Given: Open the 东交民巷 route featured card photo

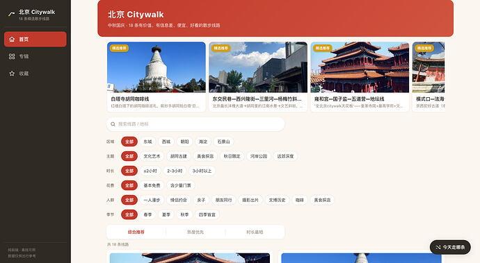Looking at the screenshot, I should [258, 67].
